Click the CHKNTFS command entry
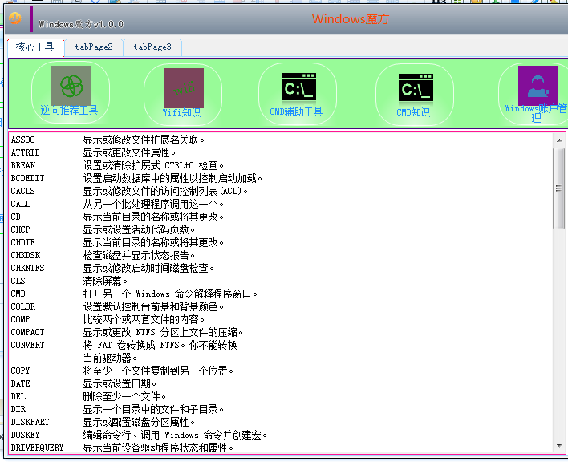568x462 pixels. pos(27,268)
